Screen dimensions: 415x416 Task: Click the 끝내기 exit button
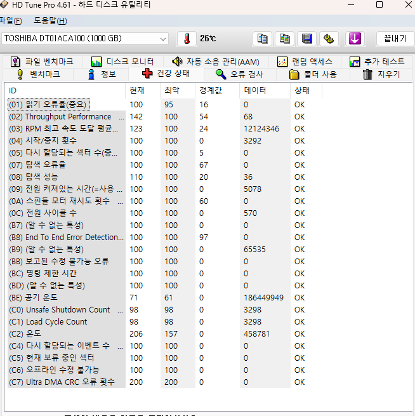pyautogui.click(x=395, y=39)
